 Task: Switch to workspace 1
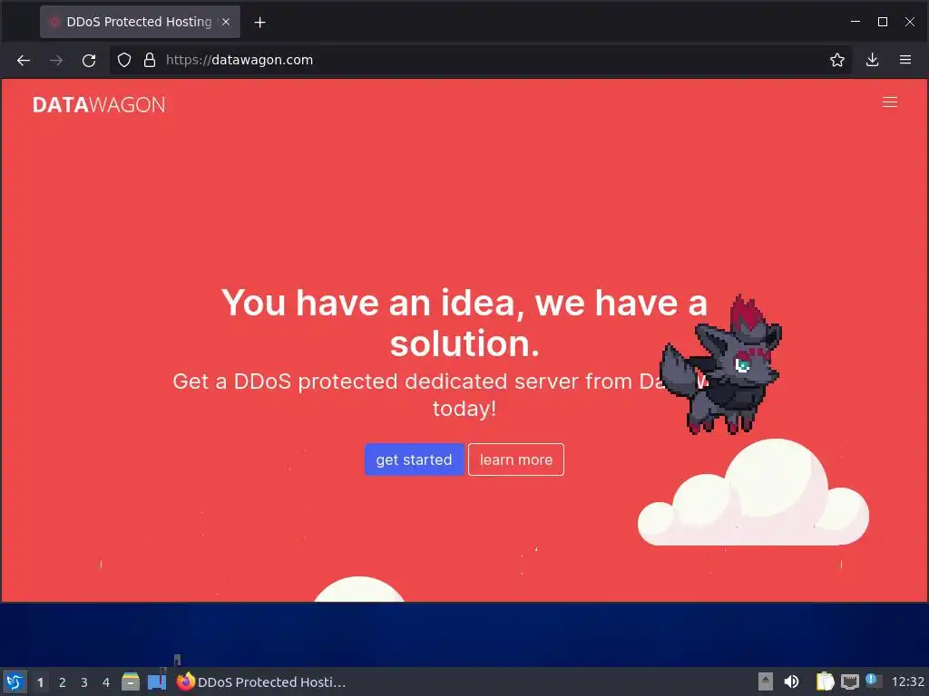40,682
